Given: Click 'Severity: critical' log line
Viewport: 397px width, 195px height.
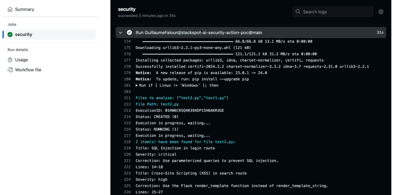Looking at the screenshot, I should [156, 154].
